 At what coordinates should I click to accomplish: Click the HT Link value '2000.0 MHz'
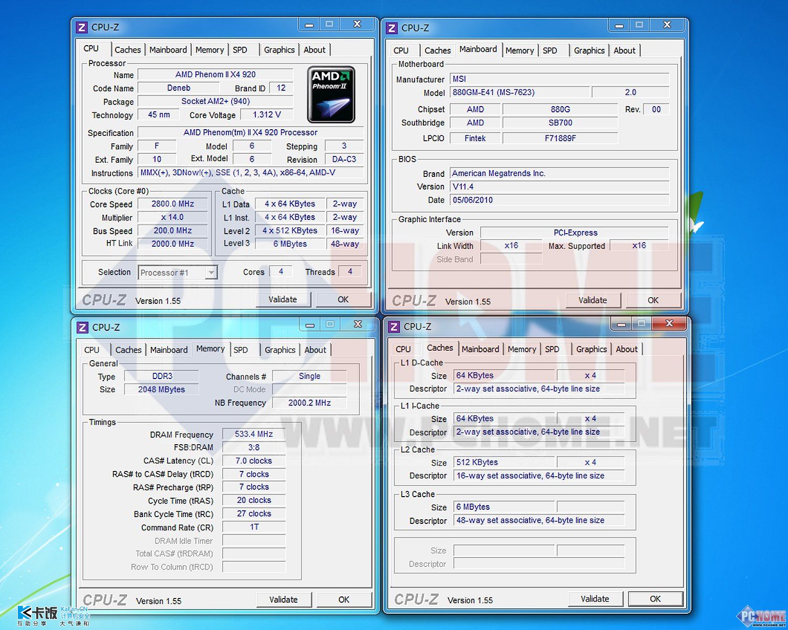(x=173, y=244)
